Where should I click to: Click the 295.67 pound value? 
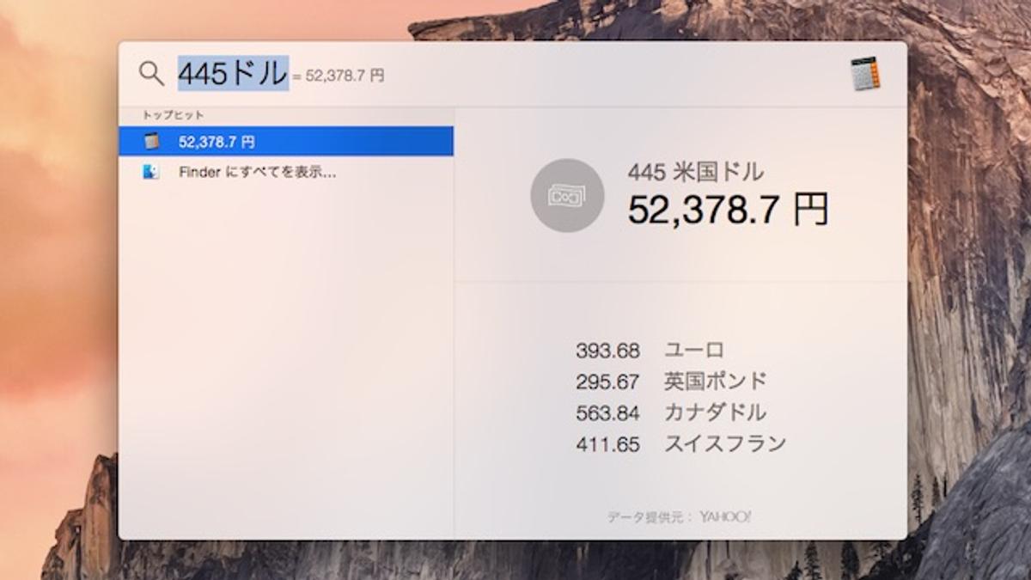[x=608, y=382]
